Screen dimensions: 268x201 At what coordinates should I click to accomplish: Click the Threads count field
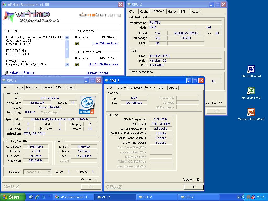coord(93,172)
